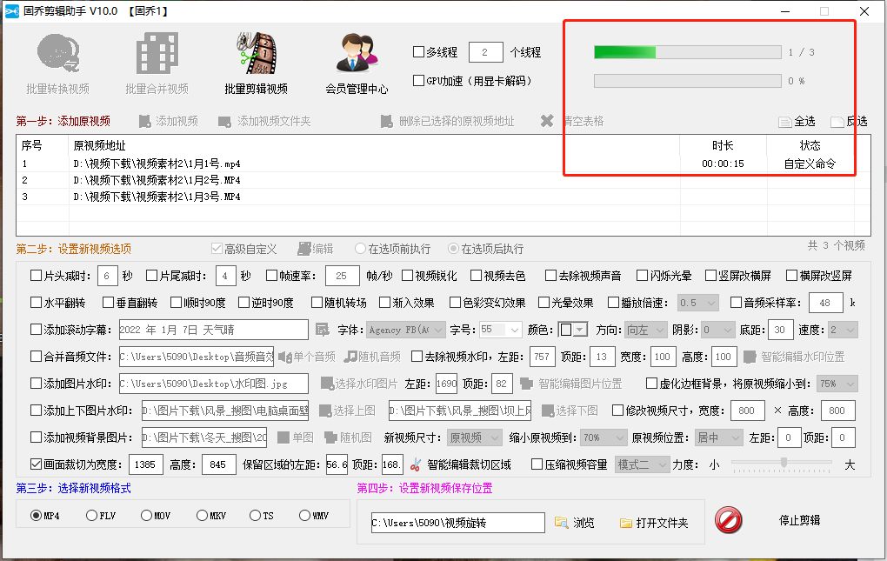Screen dimensions: 887x561
Task: Open the 速度 2 dropdown
Action: pyautogui.click(x=843, y=330)
